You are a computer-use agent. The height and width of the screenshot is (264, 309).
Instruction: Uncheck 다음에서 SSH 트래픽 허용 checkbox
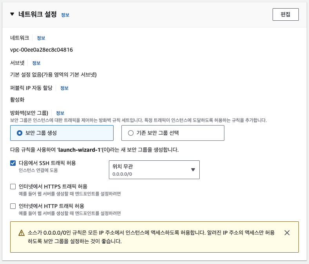tap(13, 163)
